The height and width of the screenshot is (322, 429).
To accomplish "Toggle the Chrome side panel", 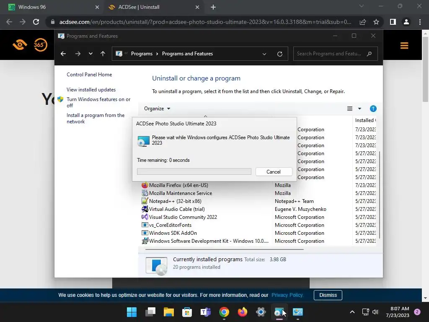I will click(393, 22).
